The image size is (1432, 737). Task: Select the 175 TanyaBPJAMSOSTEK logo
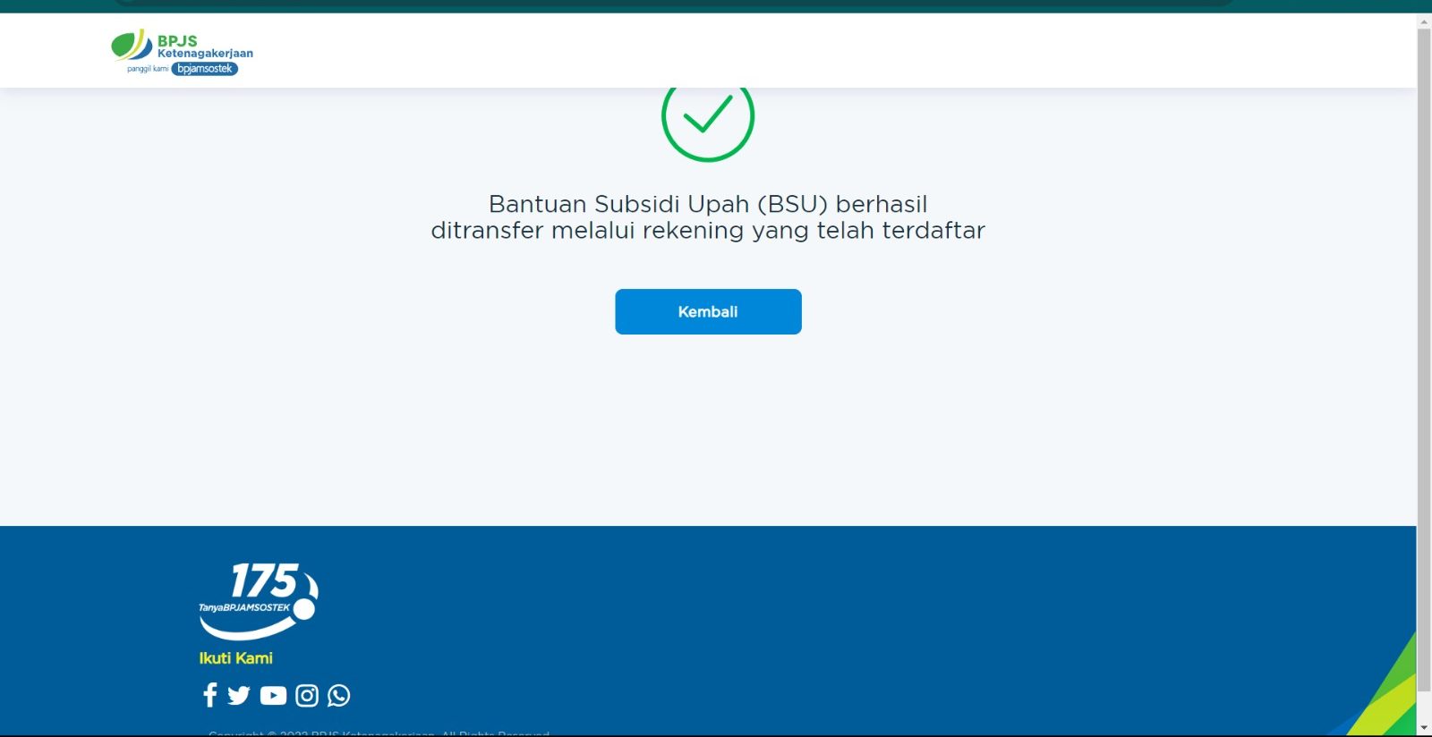click(258, 600)
